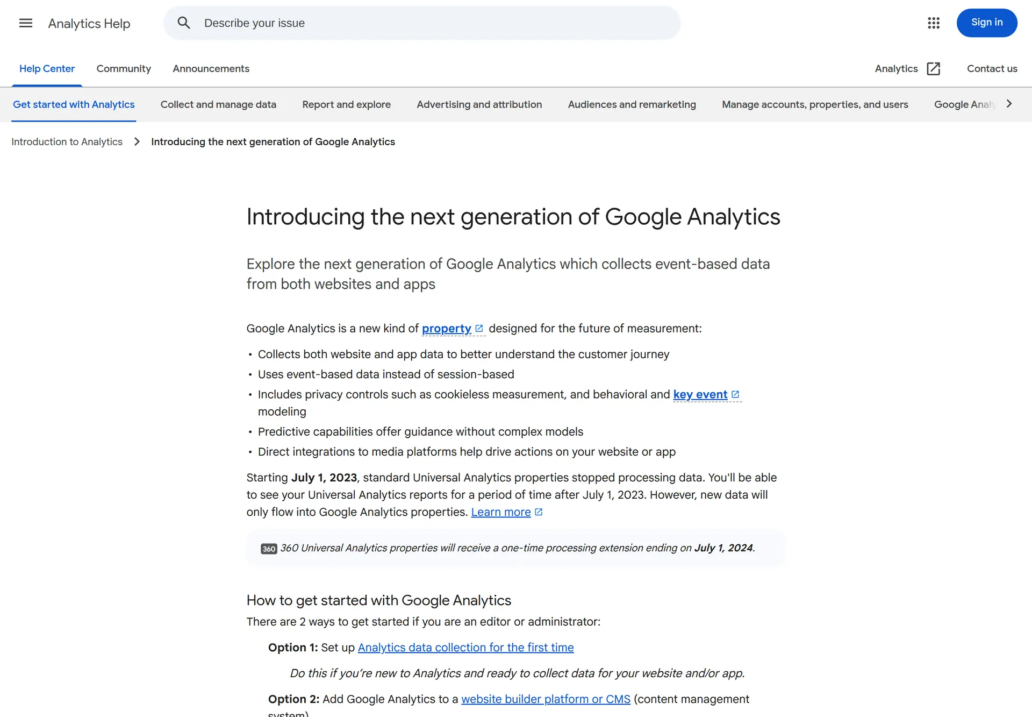The image size is (1032, 717).
Task: Click the page heading Introducing the next generation
Action: tap(513, 217)
